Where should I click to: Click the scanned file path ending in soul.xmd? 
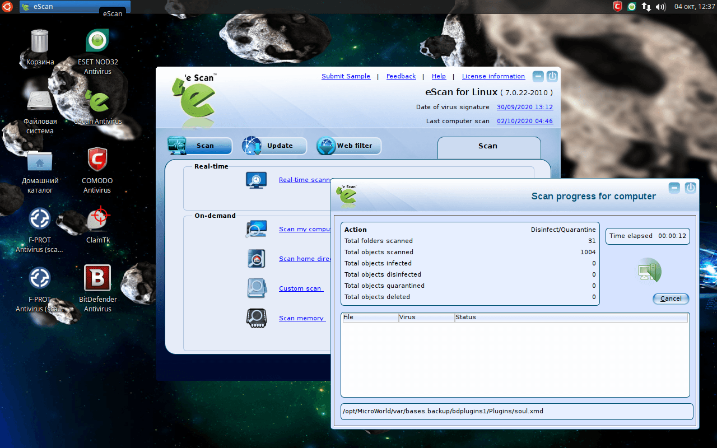(x=443, y=411)
